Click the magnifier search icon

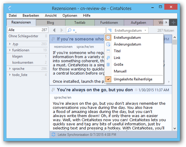click(x=70, y=30)
